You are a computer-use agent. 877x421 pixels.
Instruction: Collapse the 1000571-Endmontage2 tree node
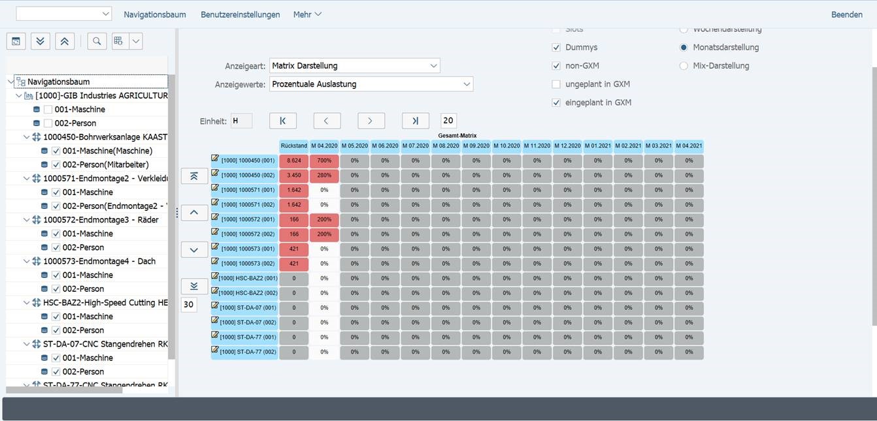27,179
